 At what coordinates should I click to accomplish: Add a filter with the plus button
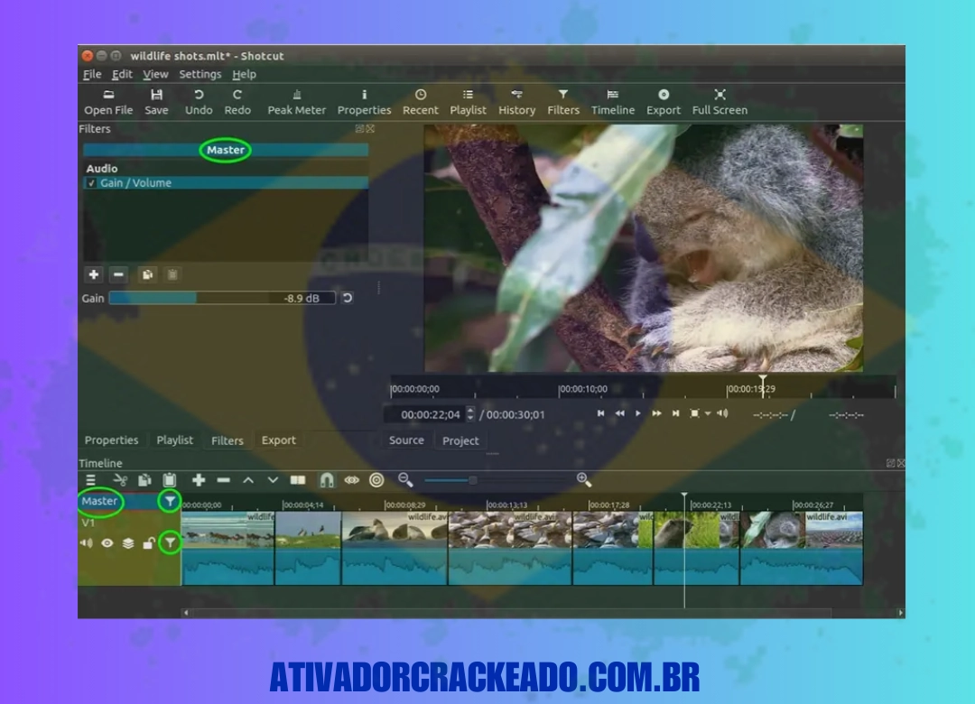93,274
